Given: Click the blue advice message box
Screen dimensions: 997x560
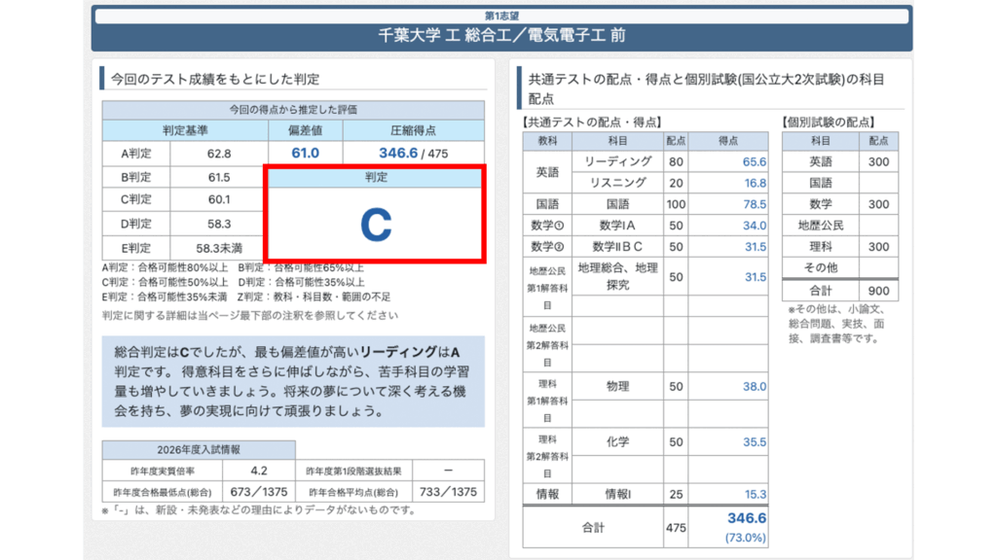Looking at the screenshot, I should [x=293, y=380].
